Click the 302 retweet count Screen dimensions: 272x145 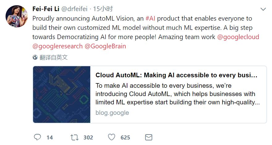(88, 137)
